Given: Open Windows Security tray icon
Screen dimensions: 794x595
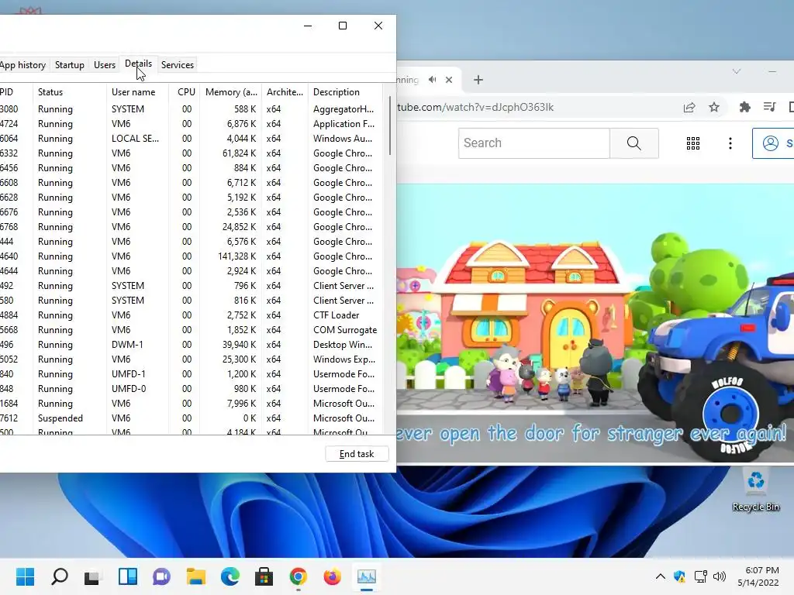Looking at the screenshot, I should point(679,576).
